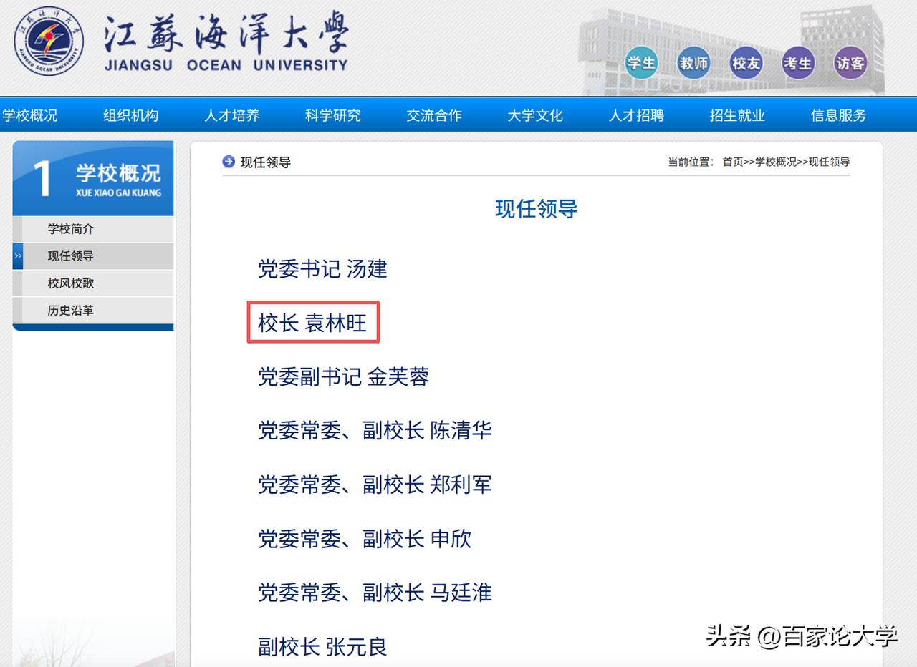
Task: Click the >> marker next to sidebar 现任领导
Action: coord(18,256)
